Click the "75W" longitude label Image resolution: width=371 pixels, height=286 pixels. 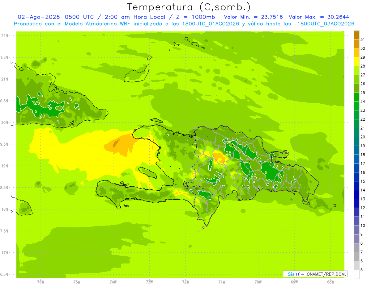tap(77, 282)
